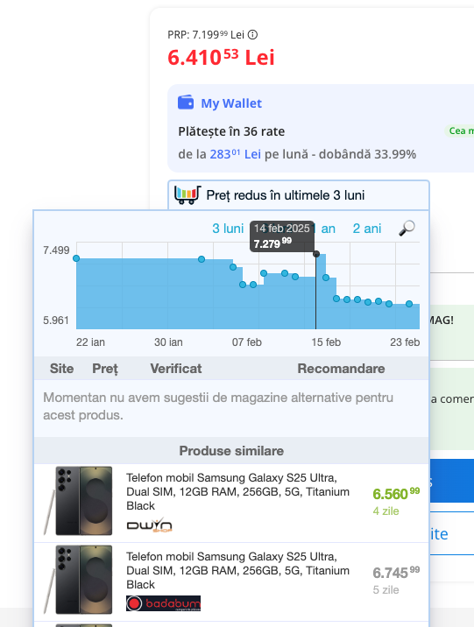Click the red 6.410,53 Lei price
The image size is (474, 627).
coord(221,58)
